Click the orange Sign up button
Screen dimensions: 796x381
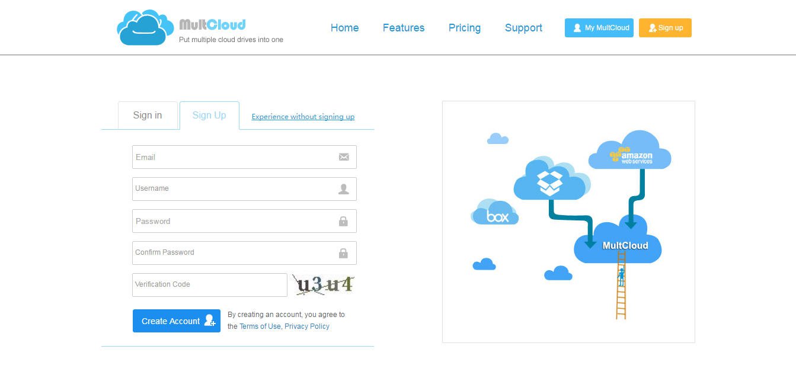(665, 28)
